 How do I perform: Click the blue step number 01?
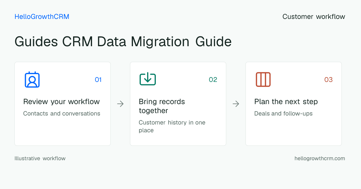(98, 79)
